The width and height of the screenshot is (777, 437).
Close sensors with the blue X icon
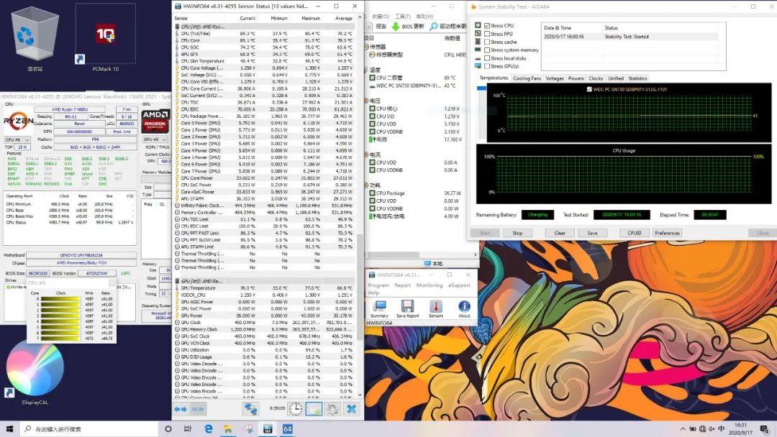click(x=352, y=408)
